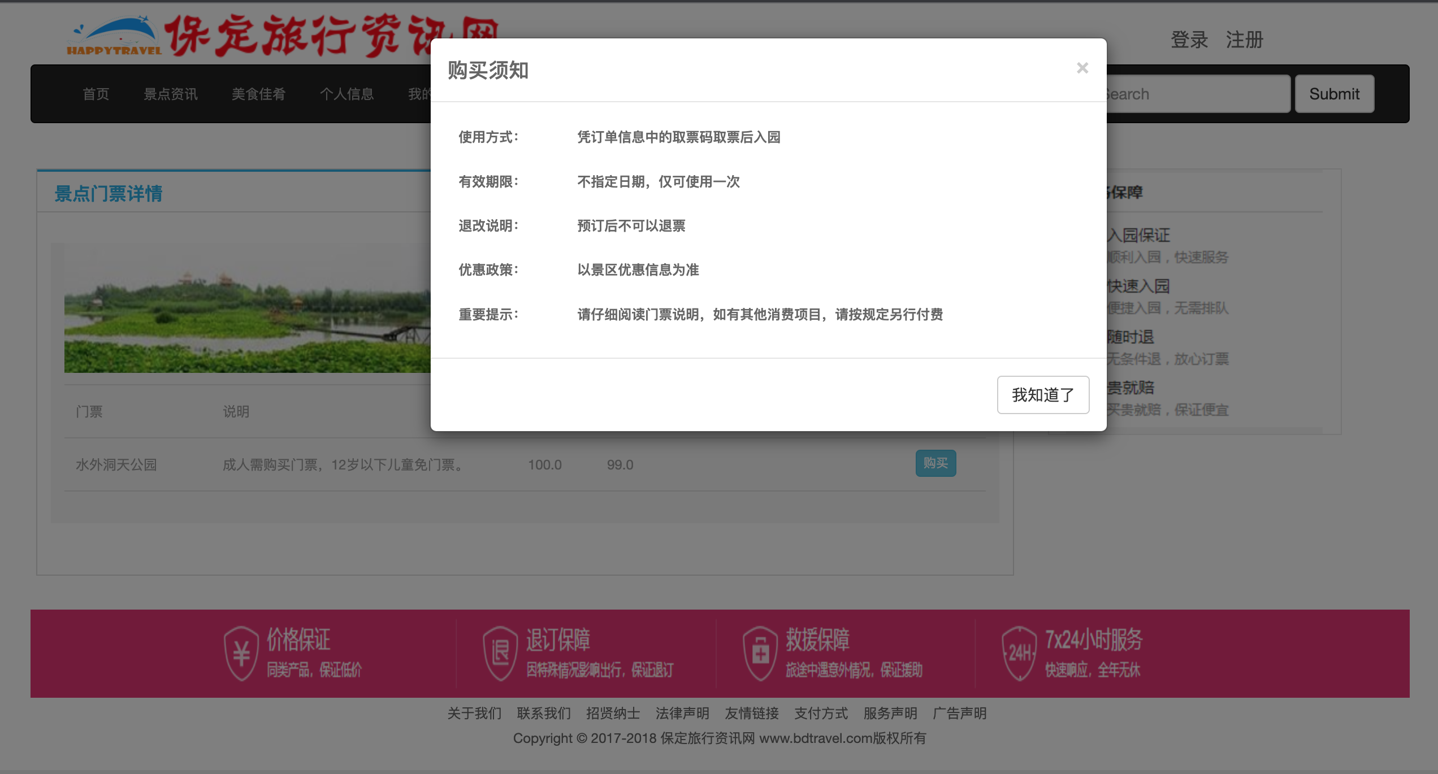Viewport: 1438px width, 774px height.
Task: Close the 购买须知 dialog with the X
Action: click(1082, 68)
